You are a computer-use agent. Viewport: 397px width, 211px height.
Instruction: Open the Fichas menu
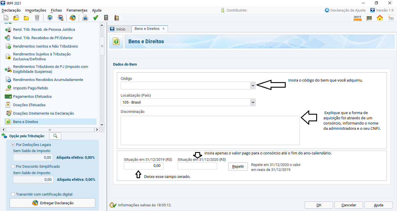[56, 10]
